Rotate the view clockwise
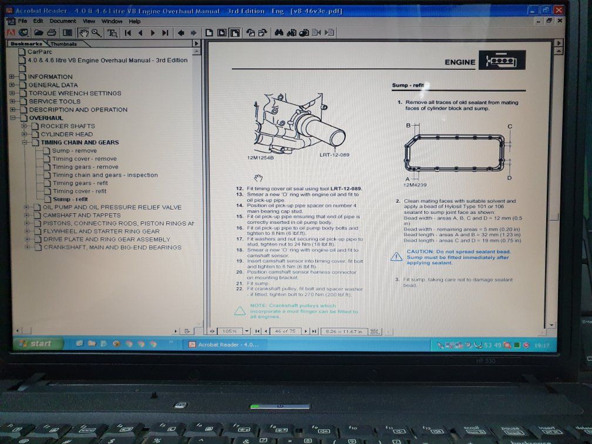592x444 pixels. coord(263,33)
